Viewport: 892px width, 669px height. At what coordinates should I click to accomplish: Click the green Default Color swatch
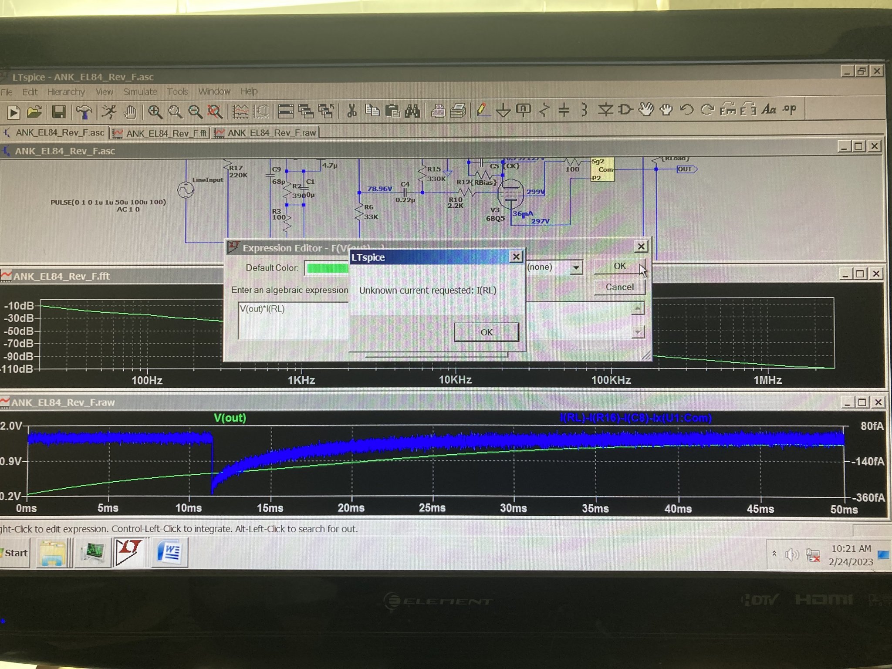(x=327, y=268)
